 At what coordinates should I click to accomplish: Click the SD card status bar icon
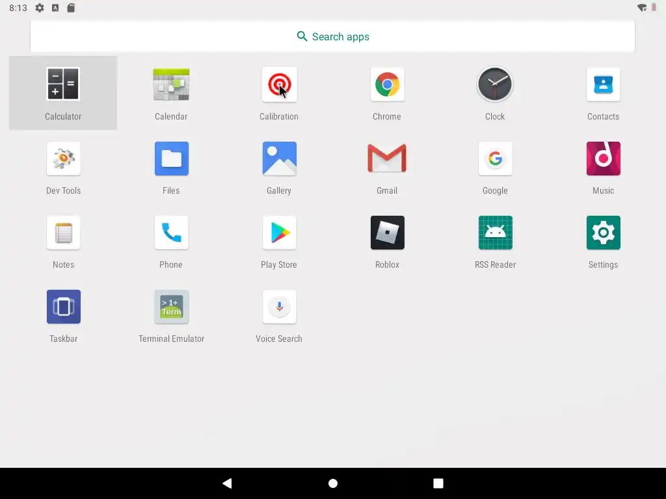[x=71, y=8]
